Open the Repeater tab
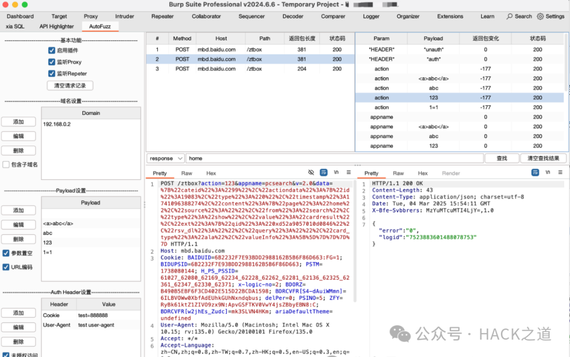The image size is (570, 357). pyautogui.click(x=163, y=16)
